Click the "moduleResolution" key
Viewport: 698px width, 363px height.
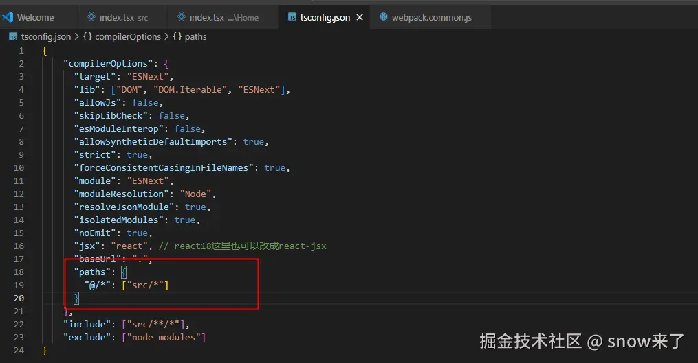click(x=122, y=194)
